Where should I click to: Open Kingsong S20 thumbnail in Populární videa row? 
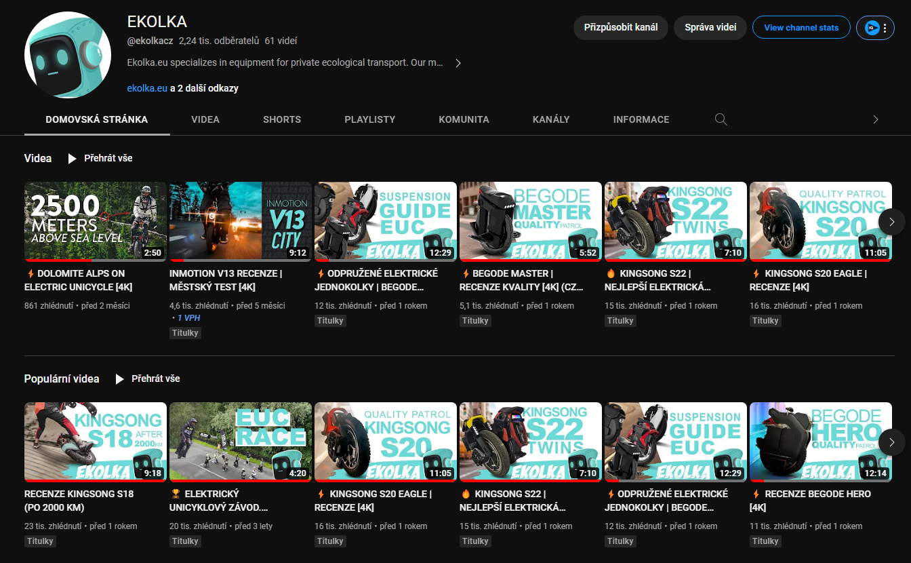pos(386,442)
